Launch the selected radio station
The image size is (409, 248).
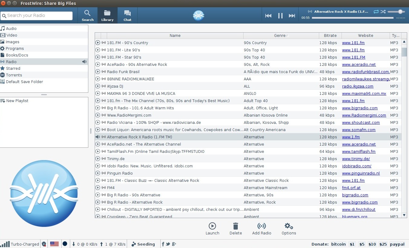pyautogui.click(x=212, y=229)
